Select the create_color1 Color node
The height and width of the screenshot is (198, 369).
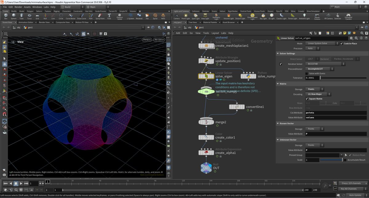206,137
